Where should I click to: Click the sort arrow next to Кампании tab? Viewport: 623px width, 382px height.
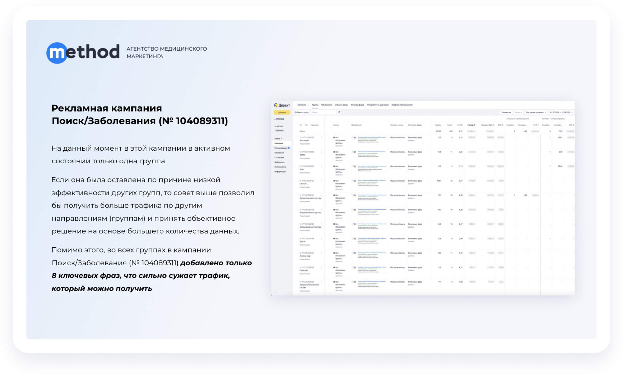[x=308, y=105]
